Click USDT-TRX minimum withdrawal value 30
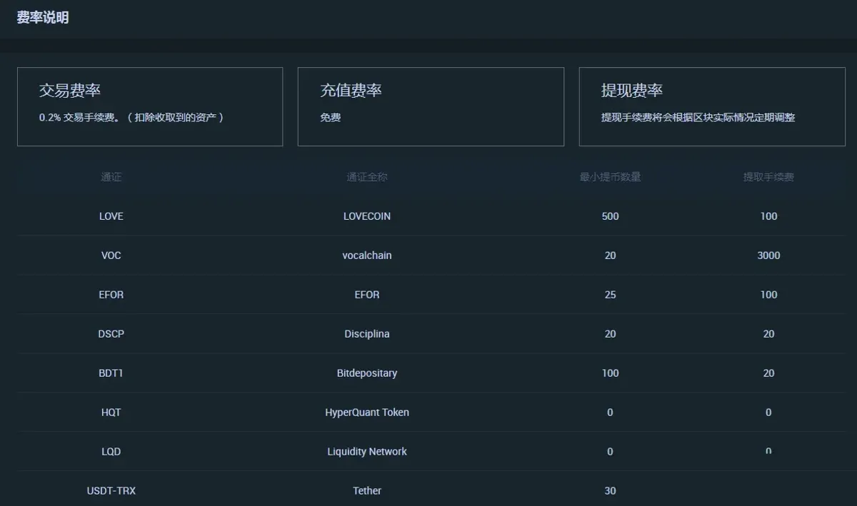Screen dimensions: 857x506 [x=610, y=491]
